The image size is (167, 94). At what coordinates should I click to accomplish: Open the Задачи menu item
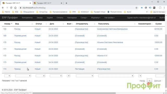(50, 18)
